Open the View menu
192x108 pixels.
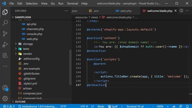pyautogui.click(x=44, y=3)
